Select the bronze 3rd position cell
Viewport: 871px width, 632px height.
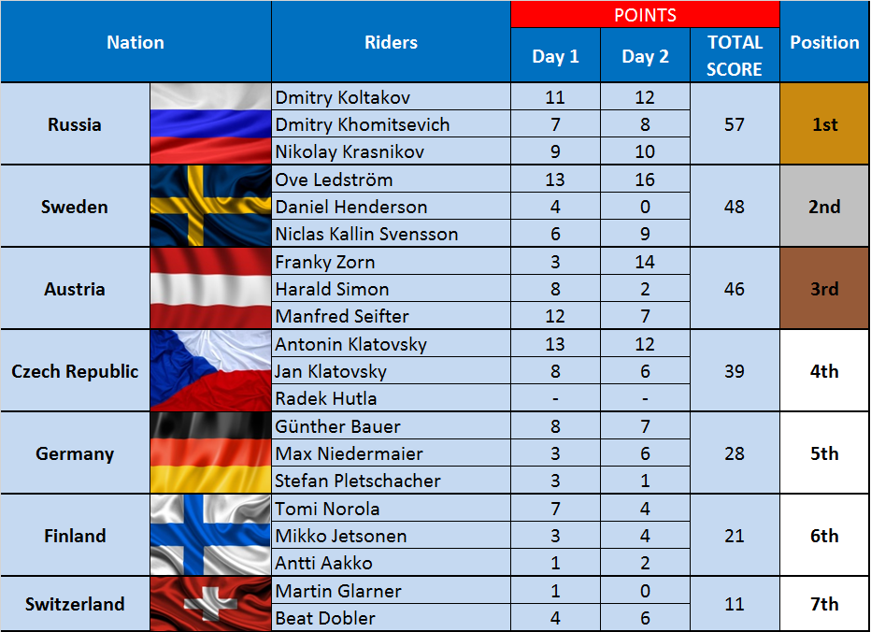click(x=824, y=289)
